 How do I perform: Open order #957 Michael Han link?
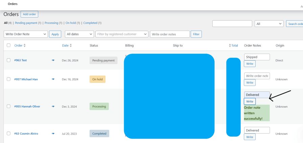coord(26,79)
